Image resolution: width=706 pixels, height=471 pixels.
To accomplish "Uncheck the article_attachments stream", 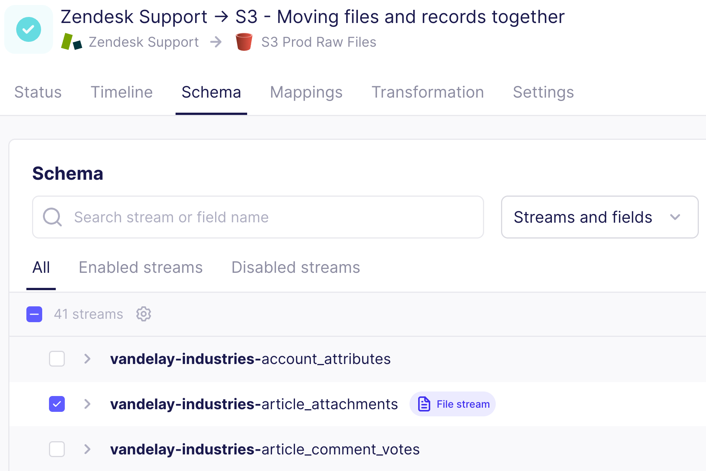I will click(57, 404).
